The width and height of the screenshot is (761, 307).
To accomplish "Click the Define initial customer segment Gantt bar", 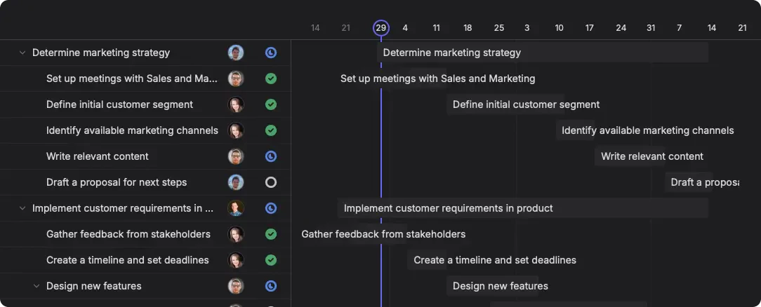I will 505,104.
